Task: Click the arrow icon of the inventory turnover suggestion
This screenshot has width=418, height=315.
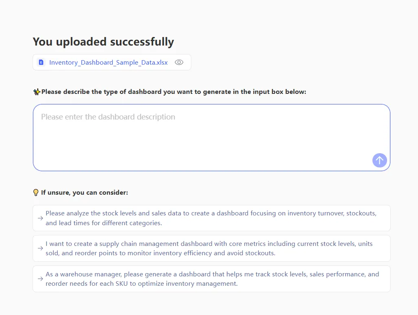Action: [x=40, y=218]
